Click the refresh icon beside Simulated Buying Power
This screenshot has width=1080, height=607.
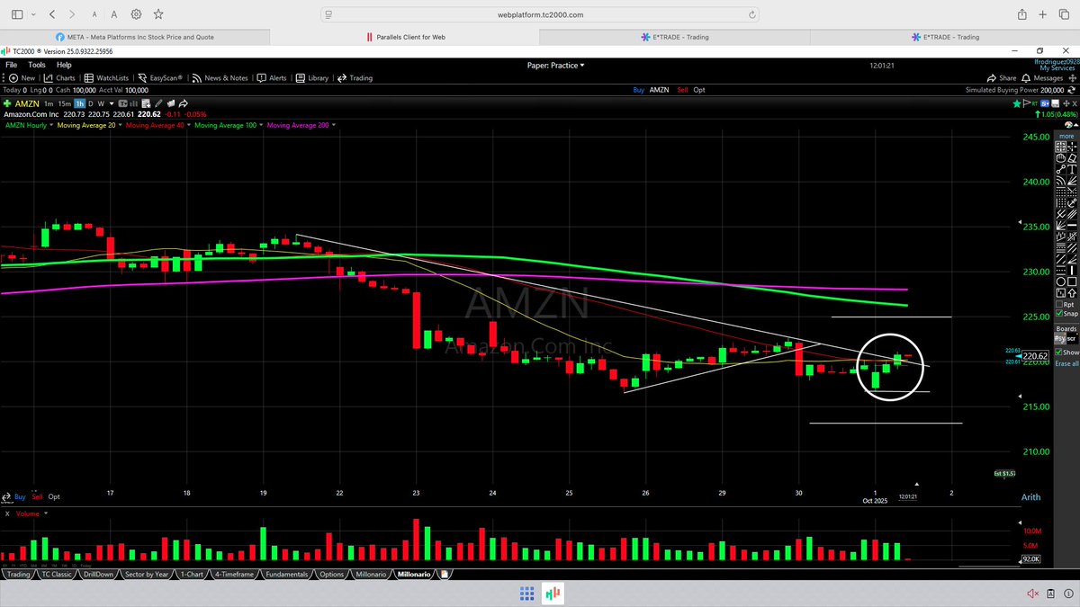[x=1072, y=90]
